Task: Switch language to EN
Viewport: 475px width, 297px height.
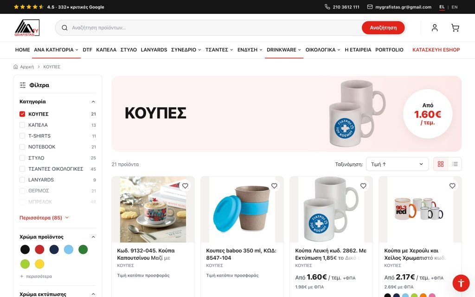Action: coord(455,7)
